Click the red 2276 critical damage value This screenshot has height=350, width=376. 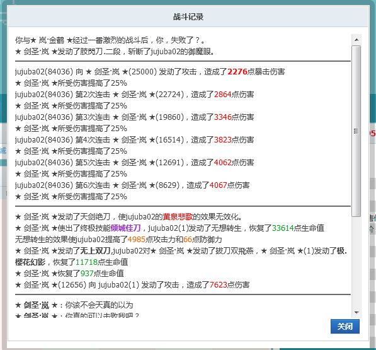237,71
